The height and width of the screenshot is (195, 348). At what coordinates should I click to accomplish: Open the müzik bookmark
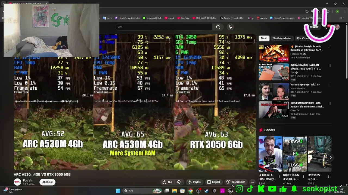[x=169, y=18]
